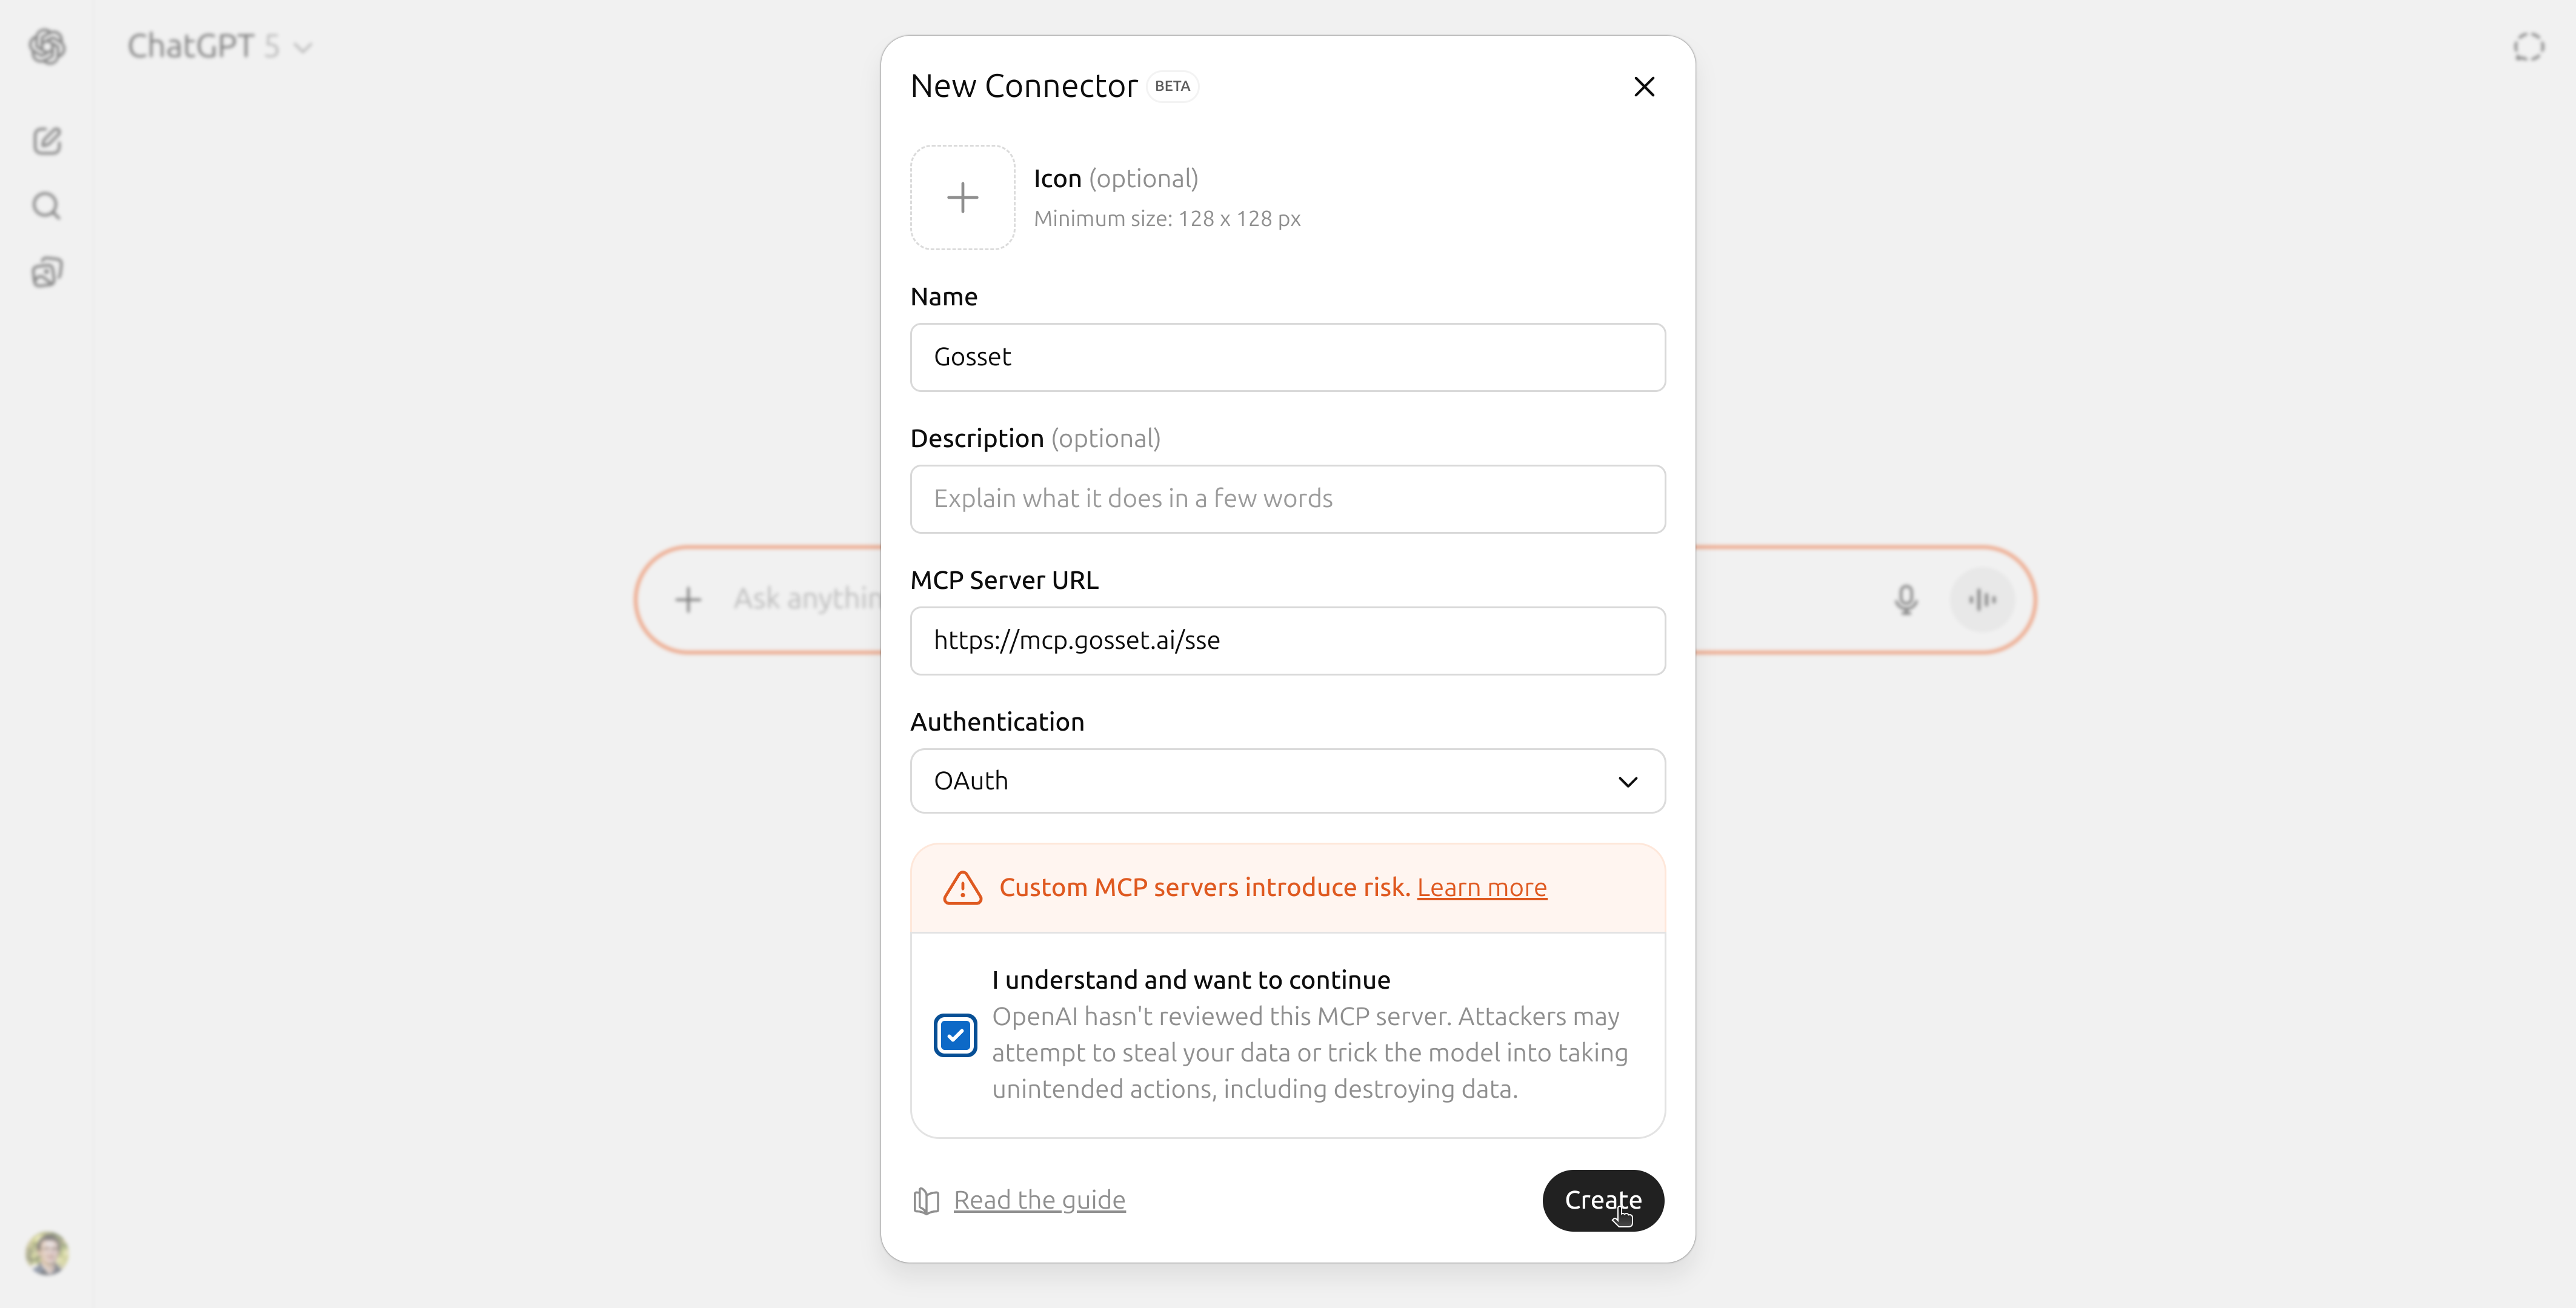Create the Gosset connector
This screenshot has height=1308, width=2576.
tap(1602, 1201)
